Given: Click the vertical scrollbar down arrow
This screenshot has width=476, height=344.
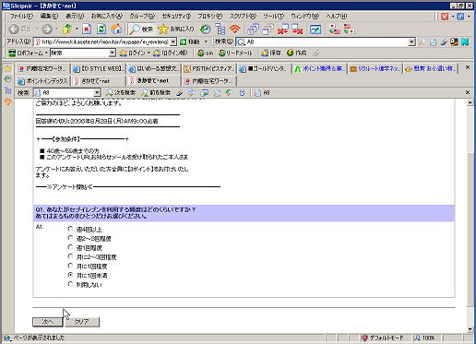Looking at the screenshot, I should pyautogui.click(x=470, y=329).
